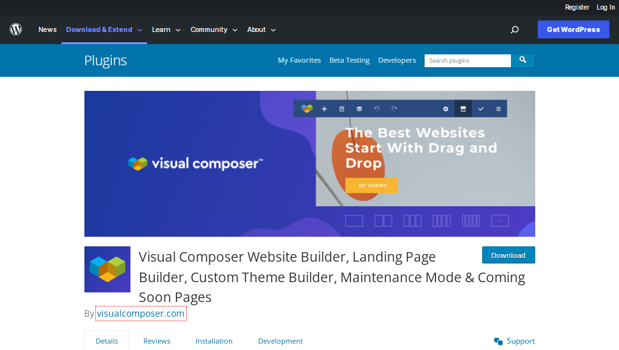
Task: Open the site search magnifier icon
Action: (x=514, y=29)
